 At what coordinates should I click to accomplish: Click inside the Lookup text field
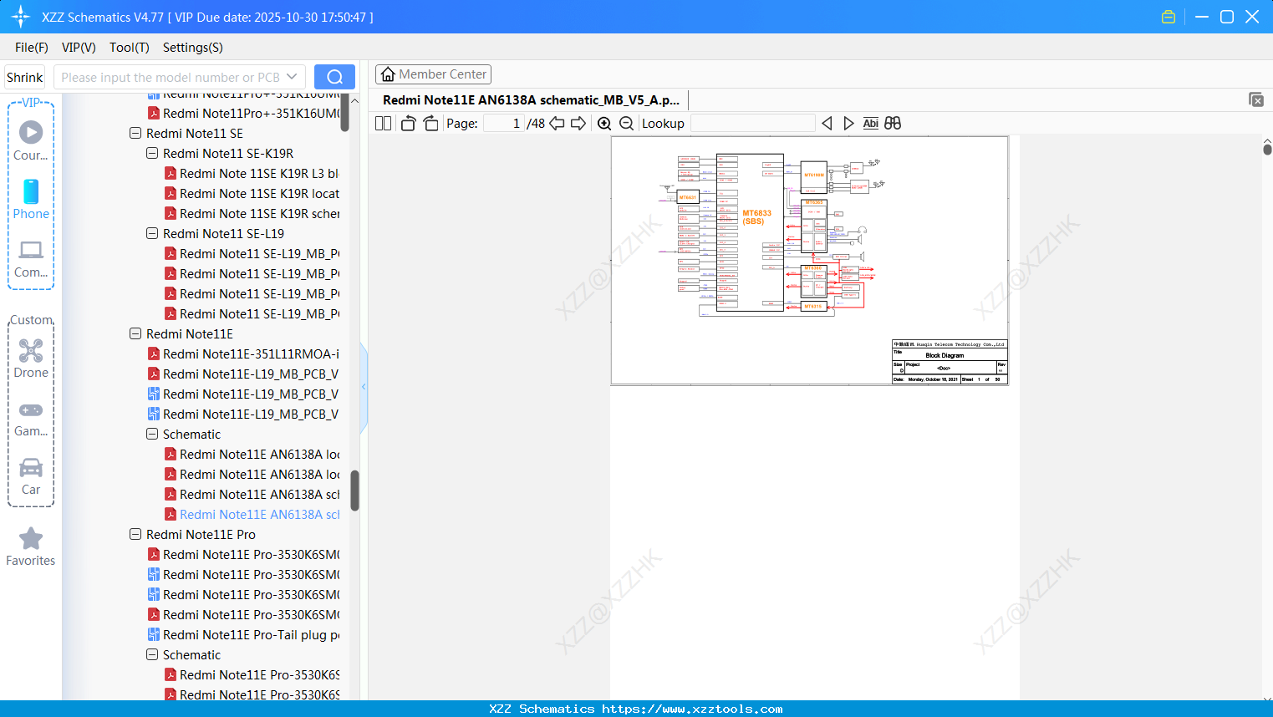click(751, 123)
